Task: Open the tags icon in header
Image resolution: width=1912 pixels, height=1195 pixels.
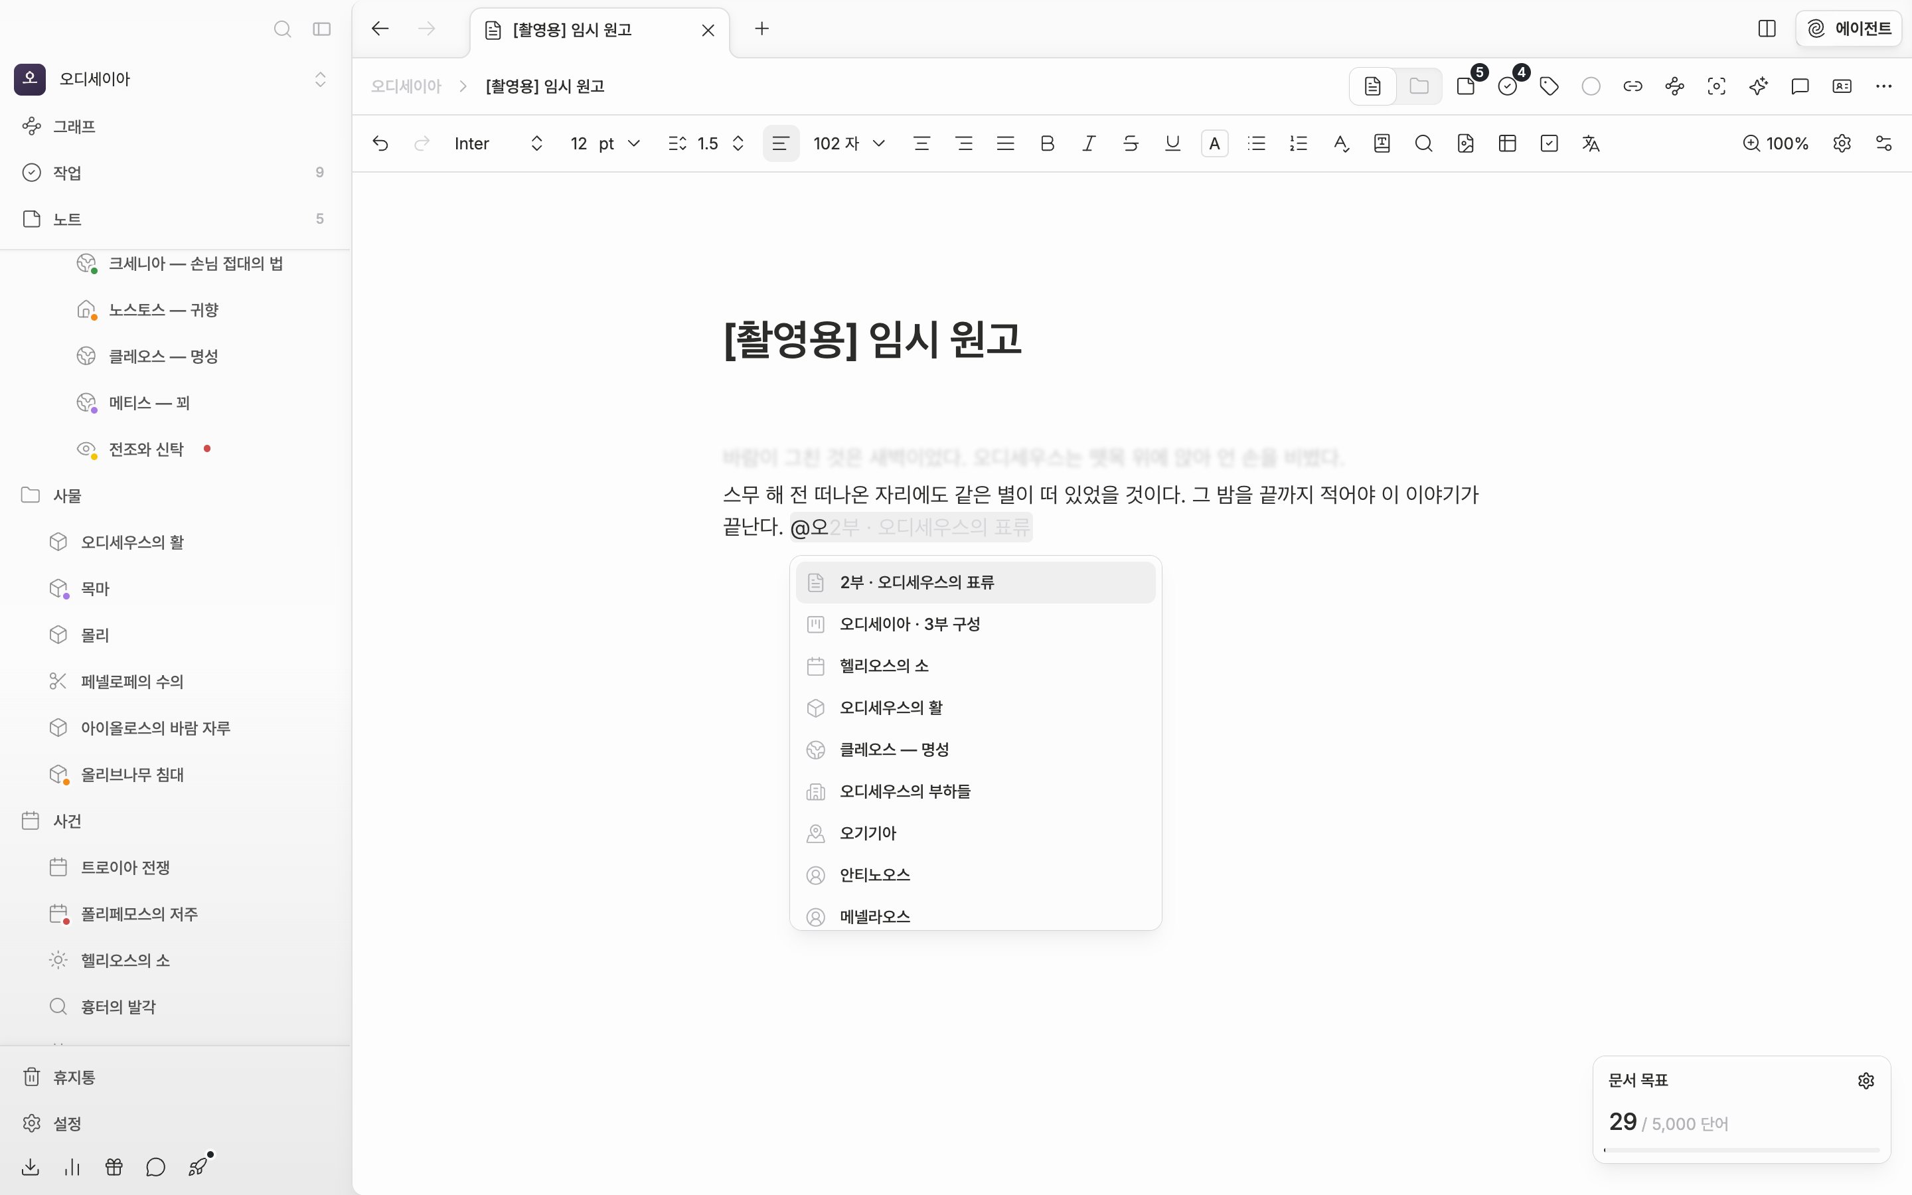Action: pyautogui.click(x=1550, y=86)
